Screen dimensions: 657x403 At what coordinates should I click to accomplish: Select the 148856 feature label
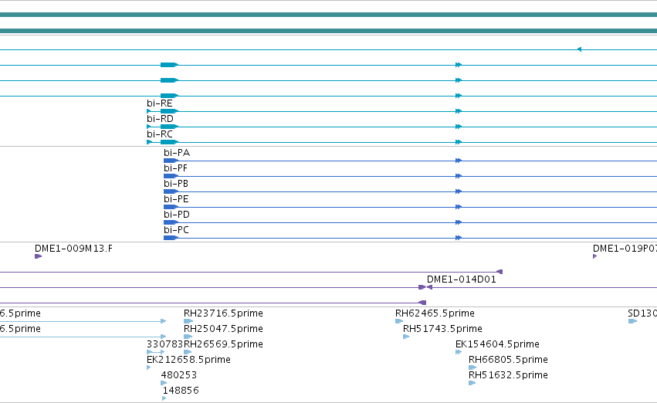click(181, 391)
